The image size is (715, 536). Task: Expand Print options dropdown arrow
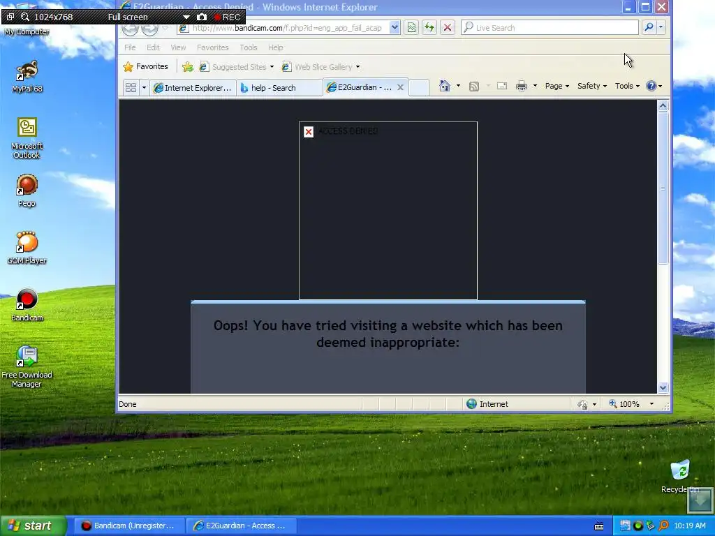[535, 86]
